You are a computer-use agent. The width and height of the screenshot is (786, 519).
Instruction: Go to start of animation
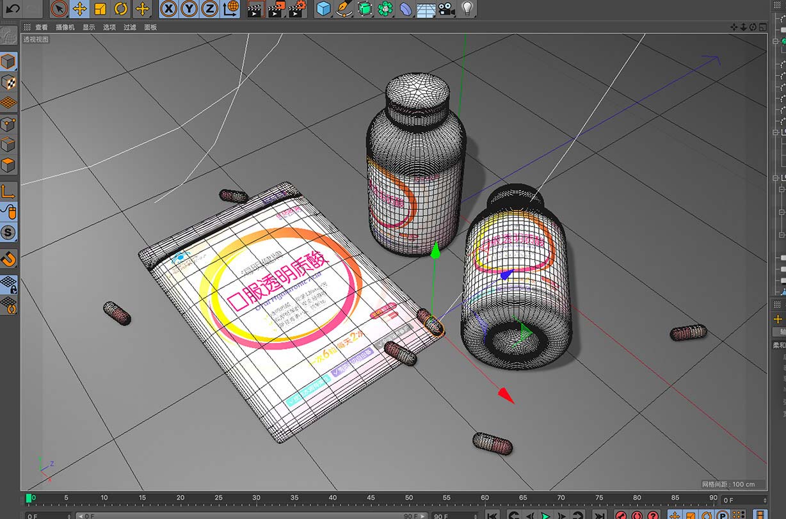click(492, 514)
